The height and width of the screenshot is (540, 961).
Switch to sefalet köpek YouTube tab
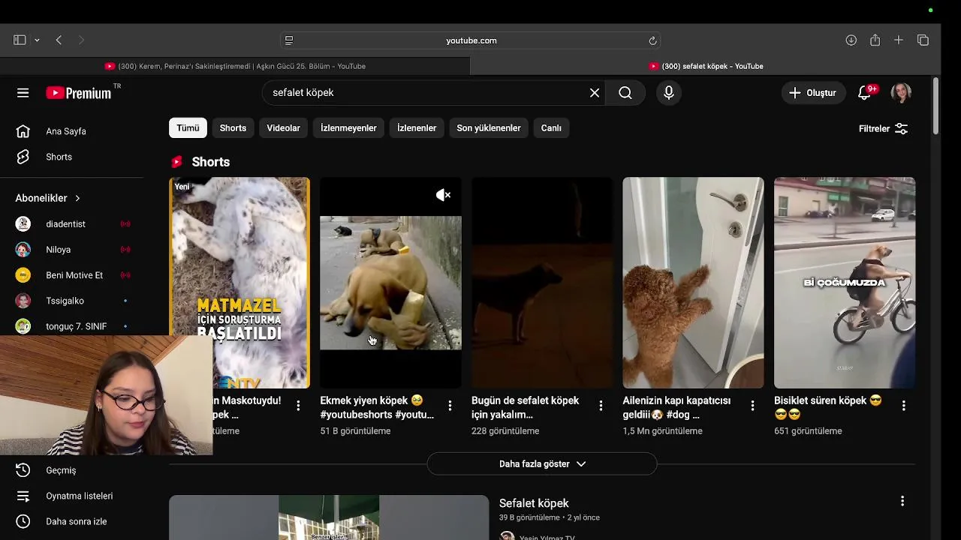(x=706, y=66)
